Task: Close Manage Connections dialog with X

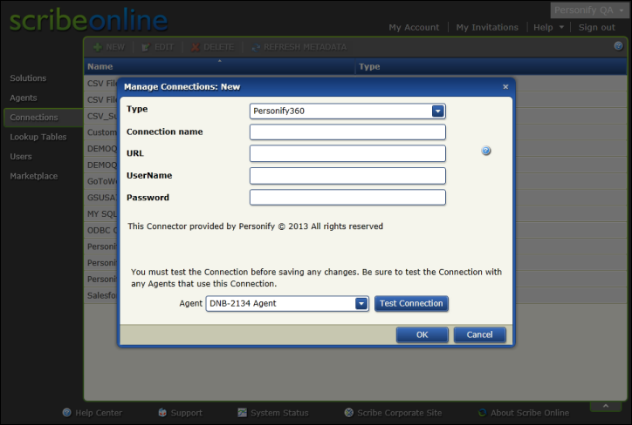Action: 505,87
